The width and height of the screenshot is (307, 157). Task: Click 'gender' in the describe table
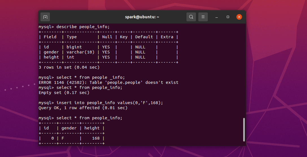[51, 52]
